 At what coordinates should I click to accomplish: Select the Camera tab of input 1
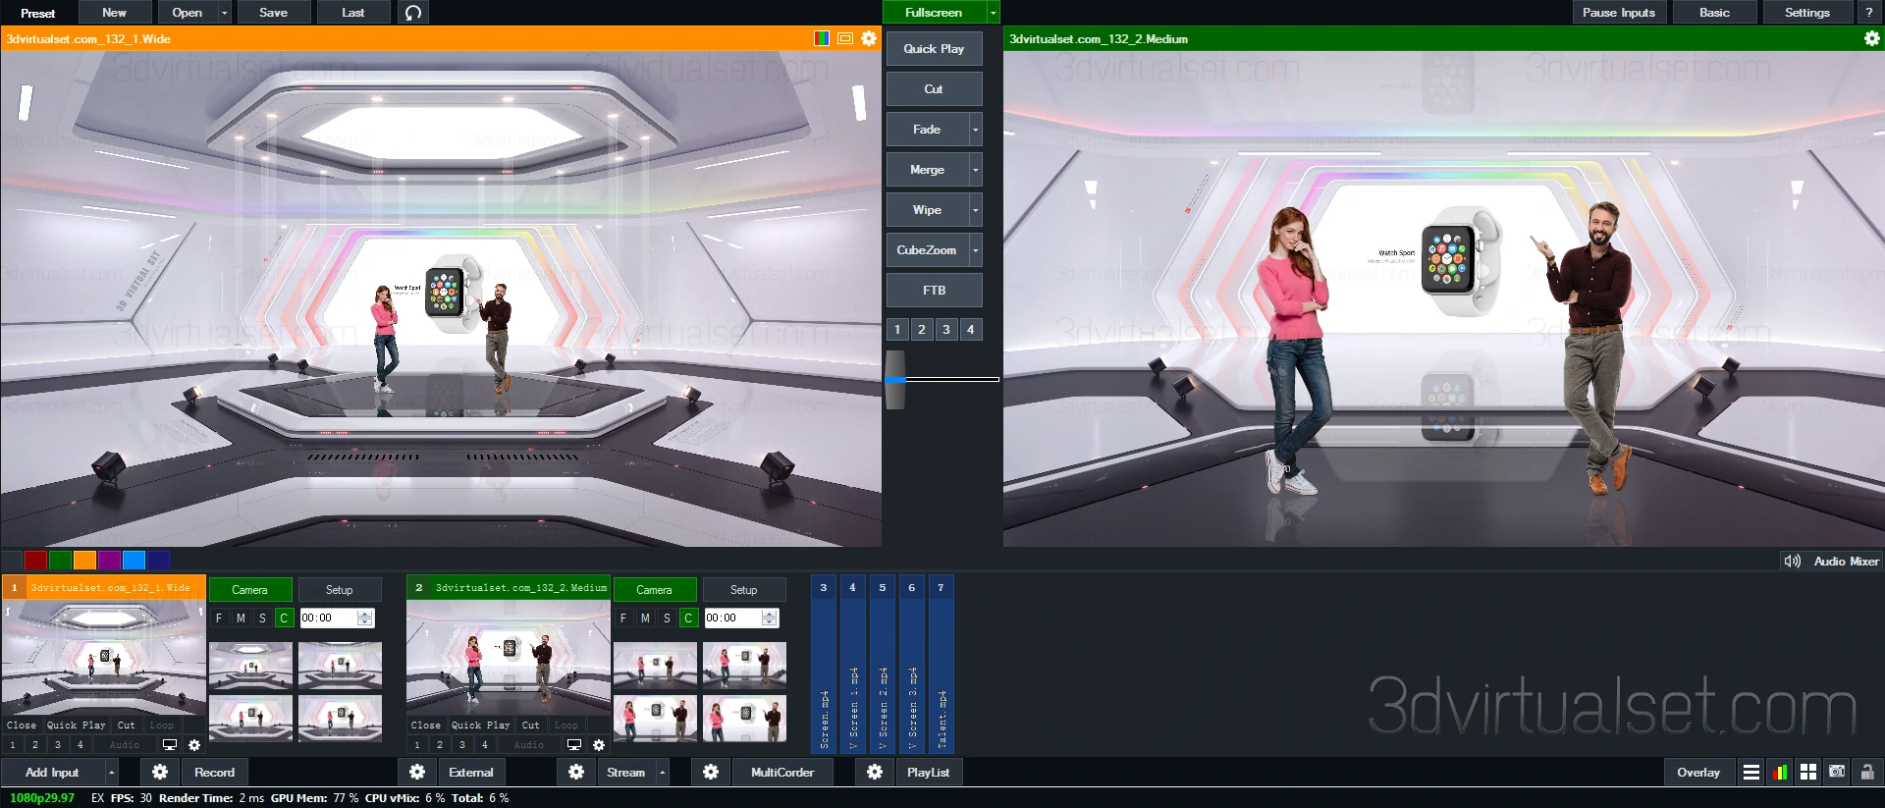click(x=249, y=590)
